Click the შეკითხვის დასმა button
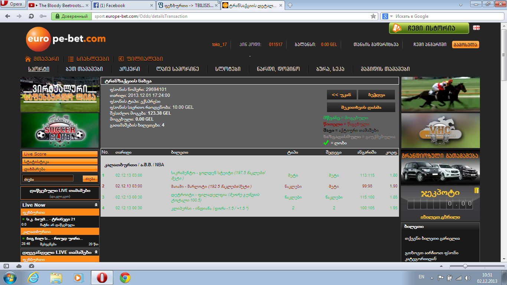The image size is (507, 285). click(x=361, y=107)
